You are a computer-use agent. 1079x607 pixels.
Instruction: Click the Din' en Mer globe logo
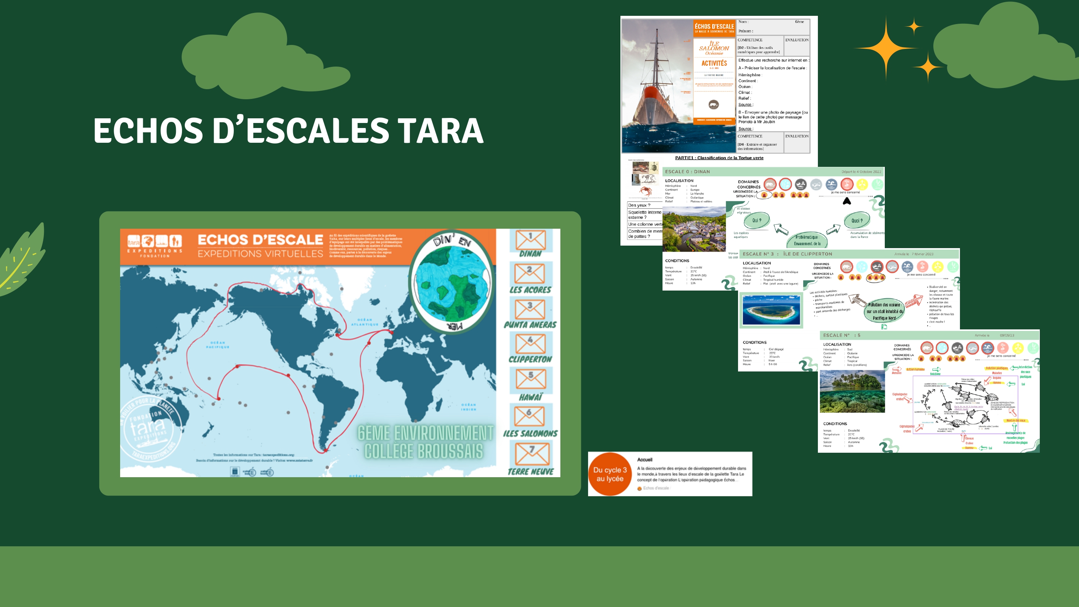[451, 283]
